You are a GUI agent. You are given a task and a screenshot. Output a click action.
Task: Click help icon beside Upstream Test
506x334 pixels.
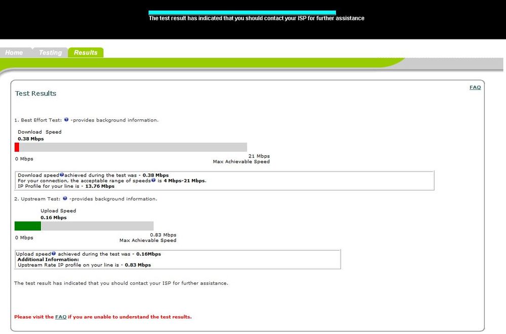pos(65,199)
